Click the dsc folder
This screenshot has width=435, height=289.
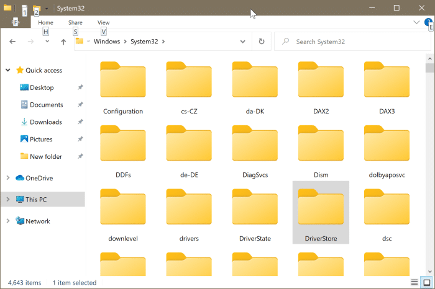[x=387, y=216]
